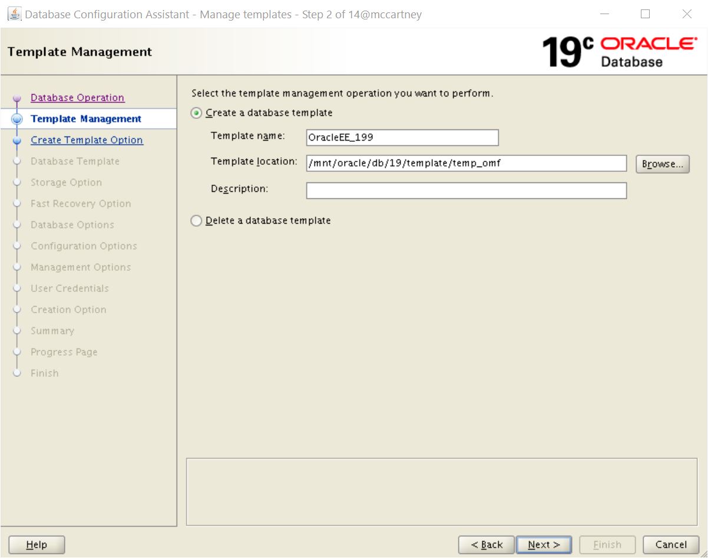Click Progress Page step label
708x558 pixels.
pyautogui.click(x=64, y=352)
